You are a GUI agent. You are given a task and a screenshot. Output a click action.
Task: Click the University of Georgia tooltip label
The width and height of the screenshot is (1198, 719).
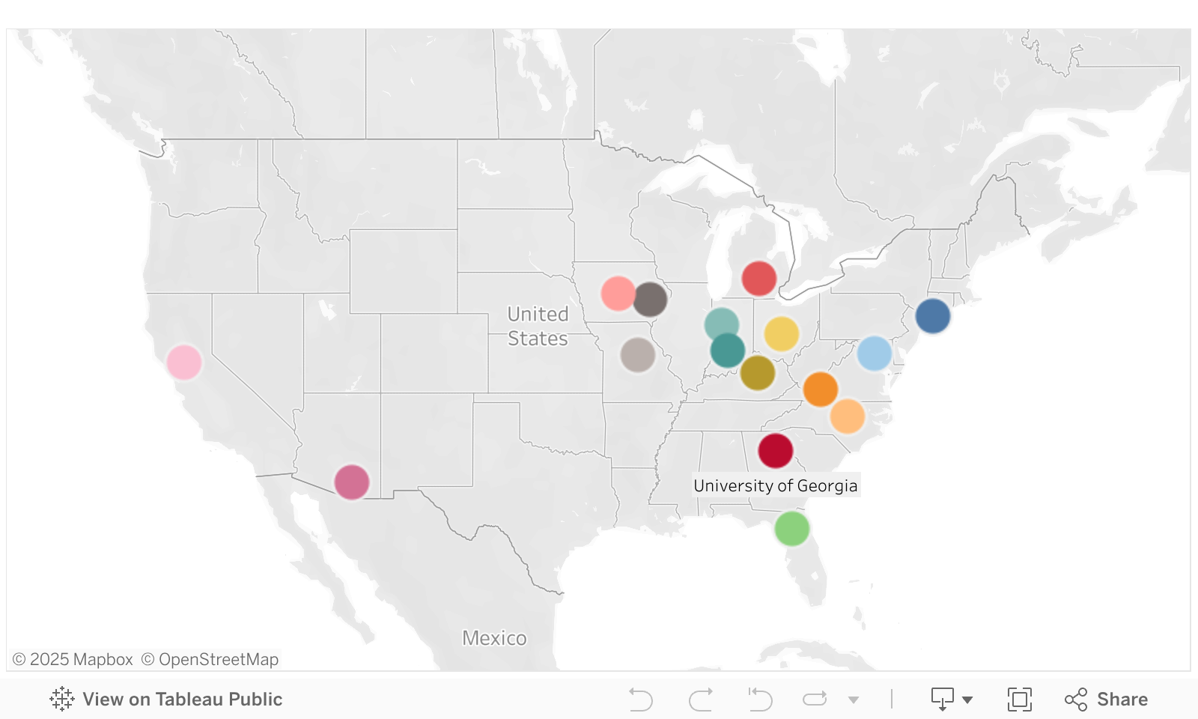[x=777, y=485]
